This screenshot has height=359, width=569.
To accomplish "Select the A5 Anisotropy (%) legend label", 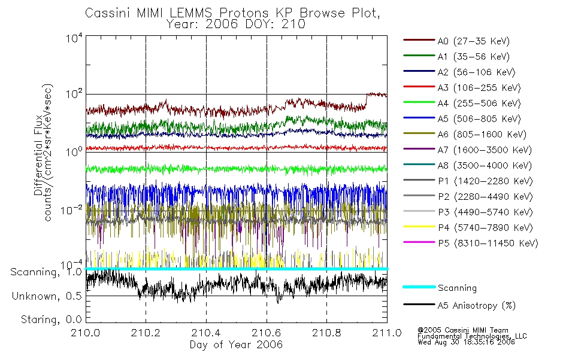I will pyautogui.click(x=477, y=306).
